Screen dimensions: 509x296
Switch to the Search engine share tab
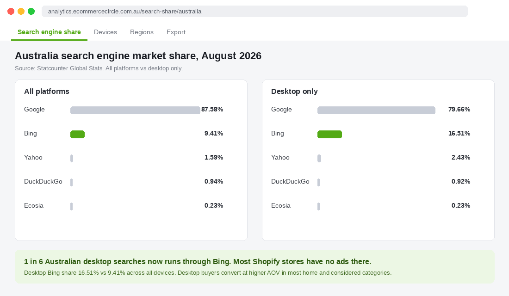49,32
